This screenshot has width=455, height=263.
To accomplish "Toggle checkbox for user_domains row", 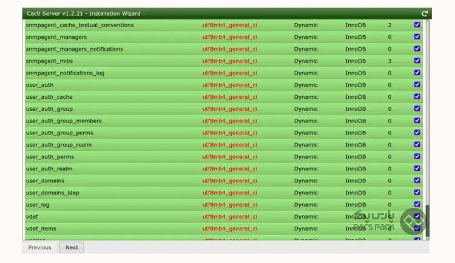I will (x=417, y=181).
